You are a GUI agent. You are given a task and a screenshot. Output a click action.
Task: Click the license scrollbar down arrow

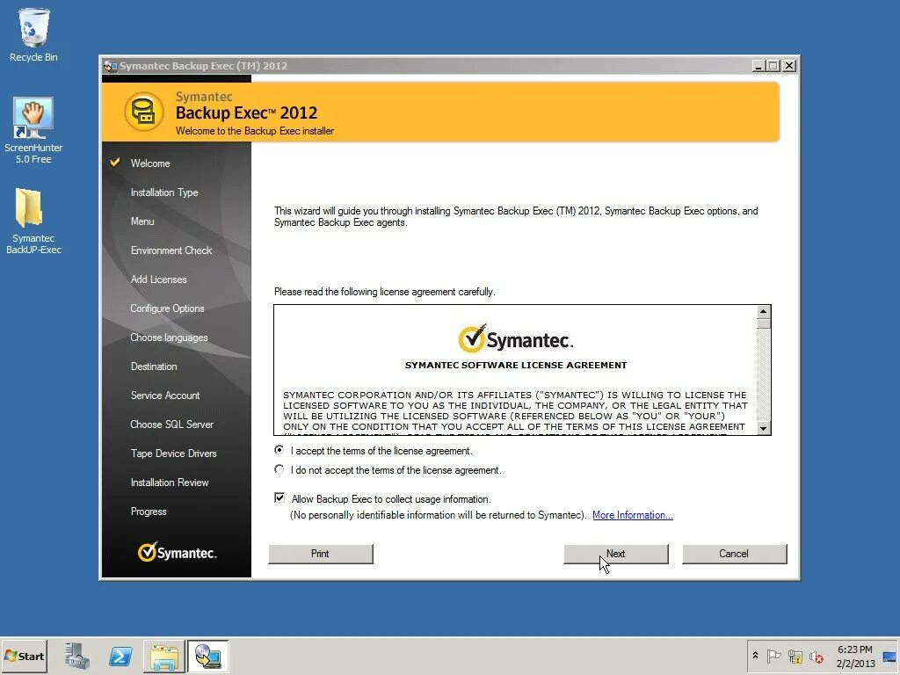tap(763, 428)
